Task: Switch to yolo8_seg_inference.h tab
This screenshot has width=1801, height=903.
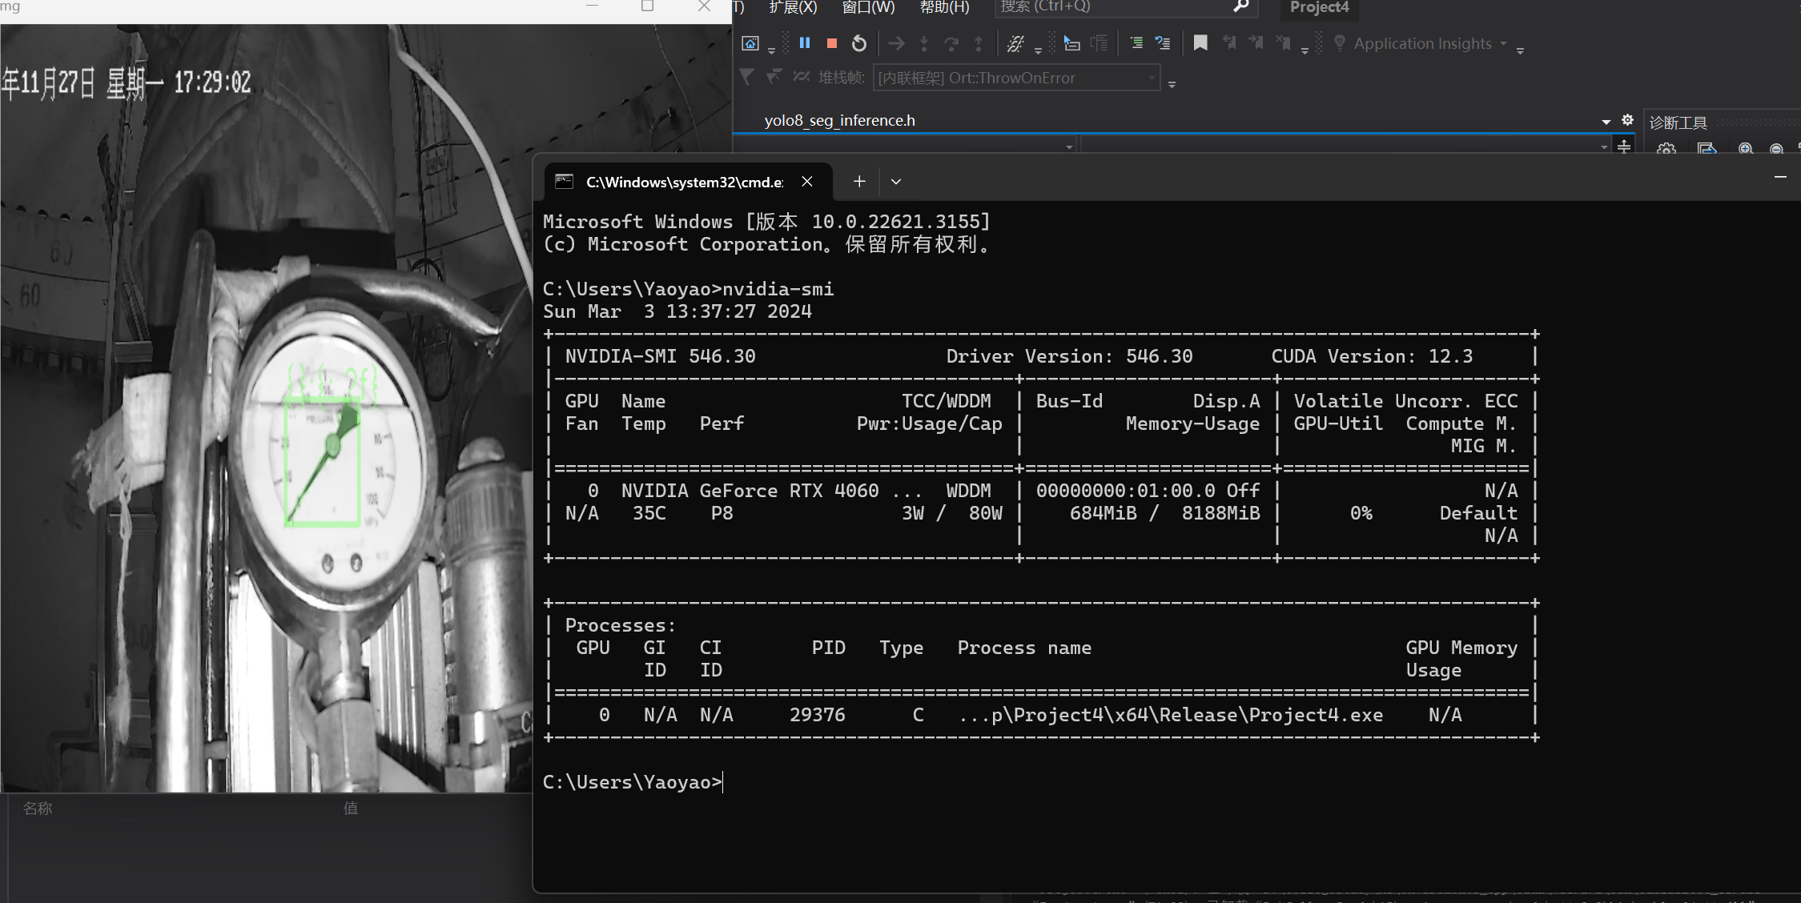Action: click(x=839, y=120)
